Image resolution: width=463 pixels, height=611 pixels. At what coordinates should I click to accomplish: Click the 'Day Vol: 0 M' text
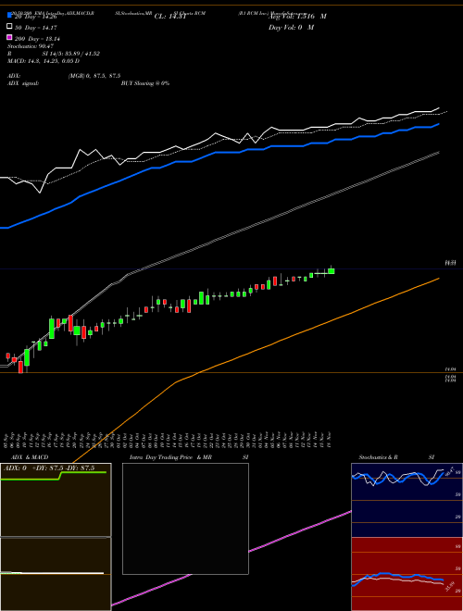[291, 27]
